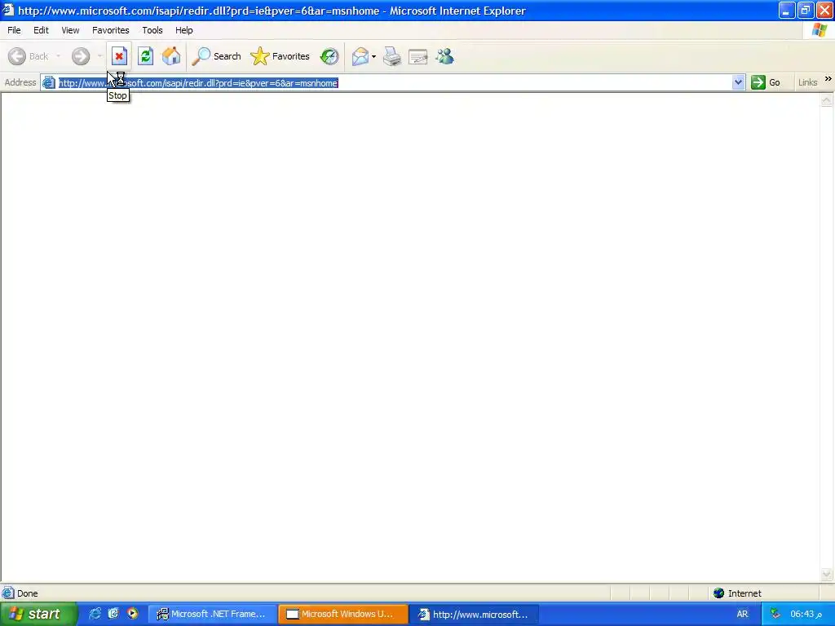Click the Mail envelope icon
The width and height of the screenshot is (835, 626).
point(360,56)
